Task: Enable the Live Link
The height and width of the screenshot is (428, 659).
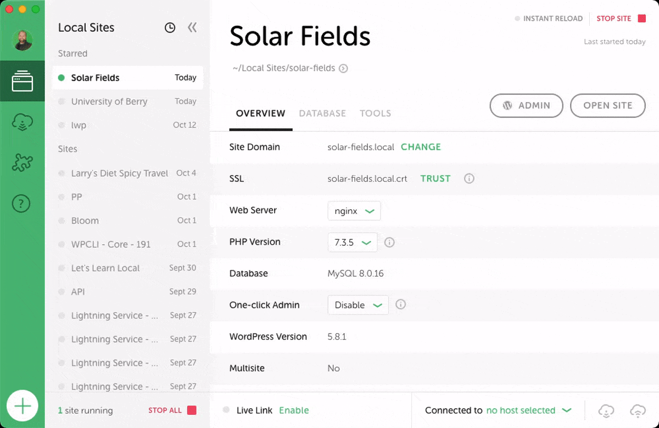Action: click(x=294, y=410)
